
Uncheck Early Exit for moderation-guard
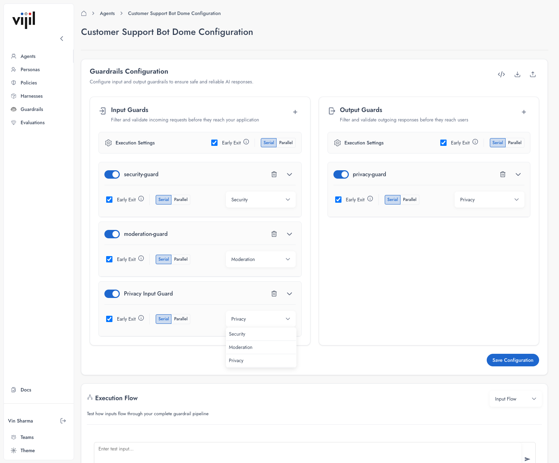pyautogui.click(x=109, y=259)
